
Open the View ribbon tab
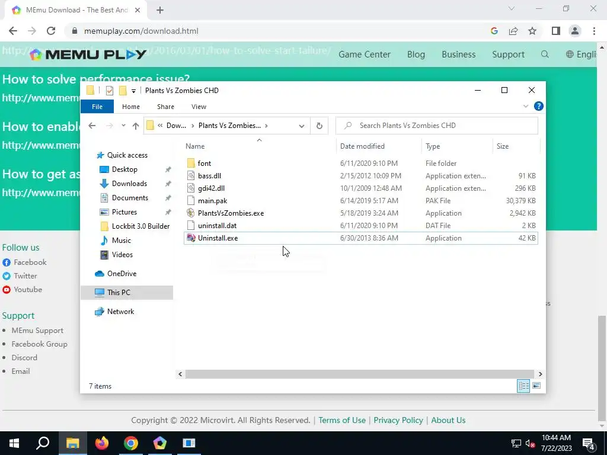[x=199, y=107]
